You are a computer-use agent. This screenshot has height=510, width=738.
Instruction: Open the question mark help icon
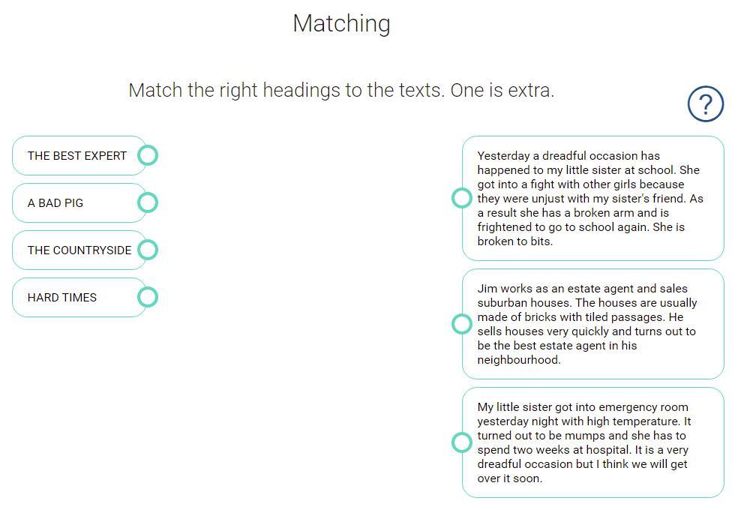click(x=705, y=104)
